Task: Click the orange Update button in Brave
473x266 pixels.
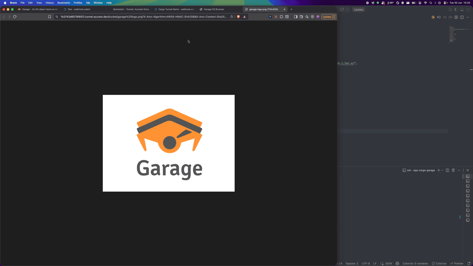Action: click(x=329, y=17)
